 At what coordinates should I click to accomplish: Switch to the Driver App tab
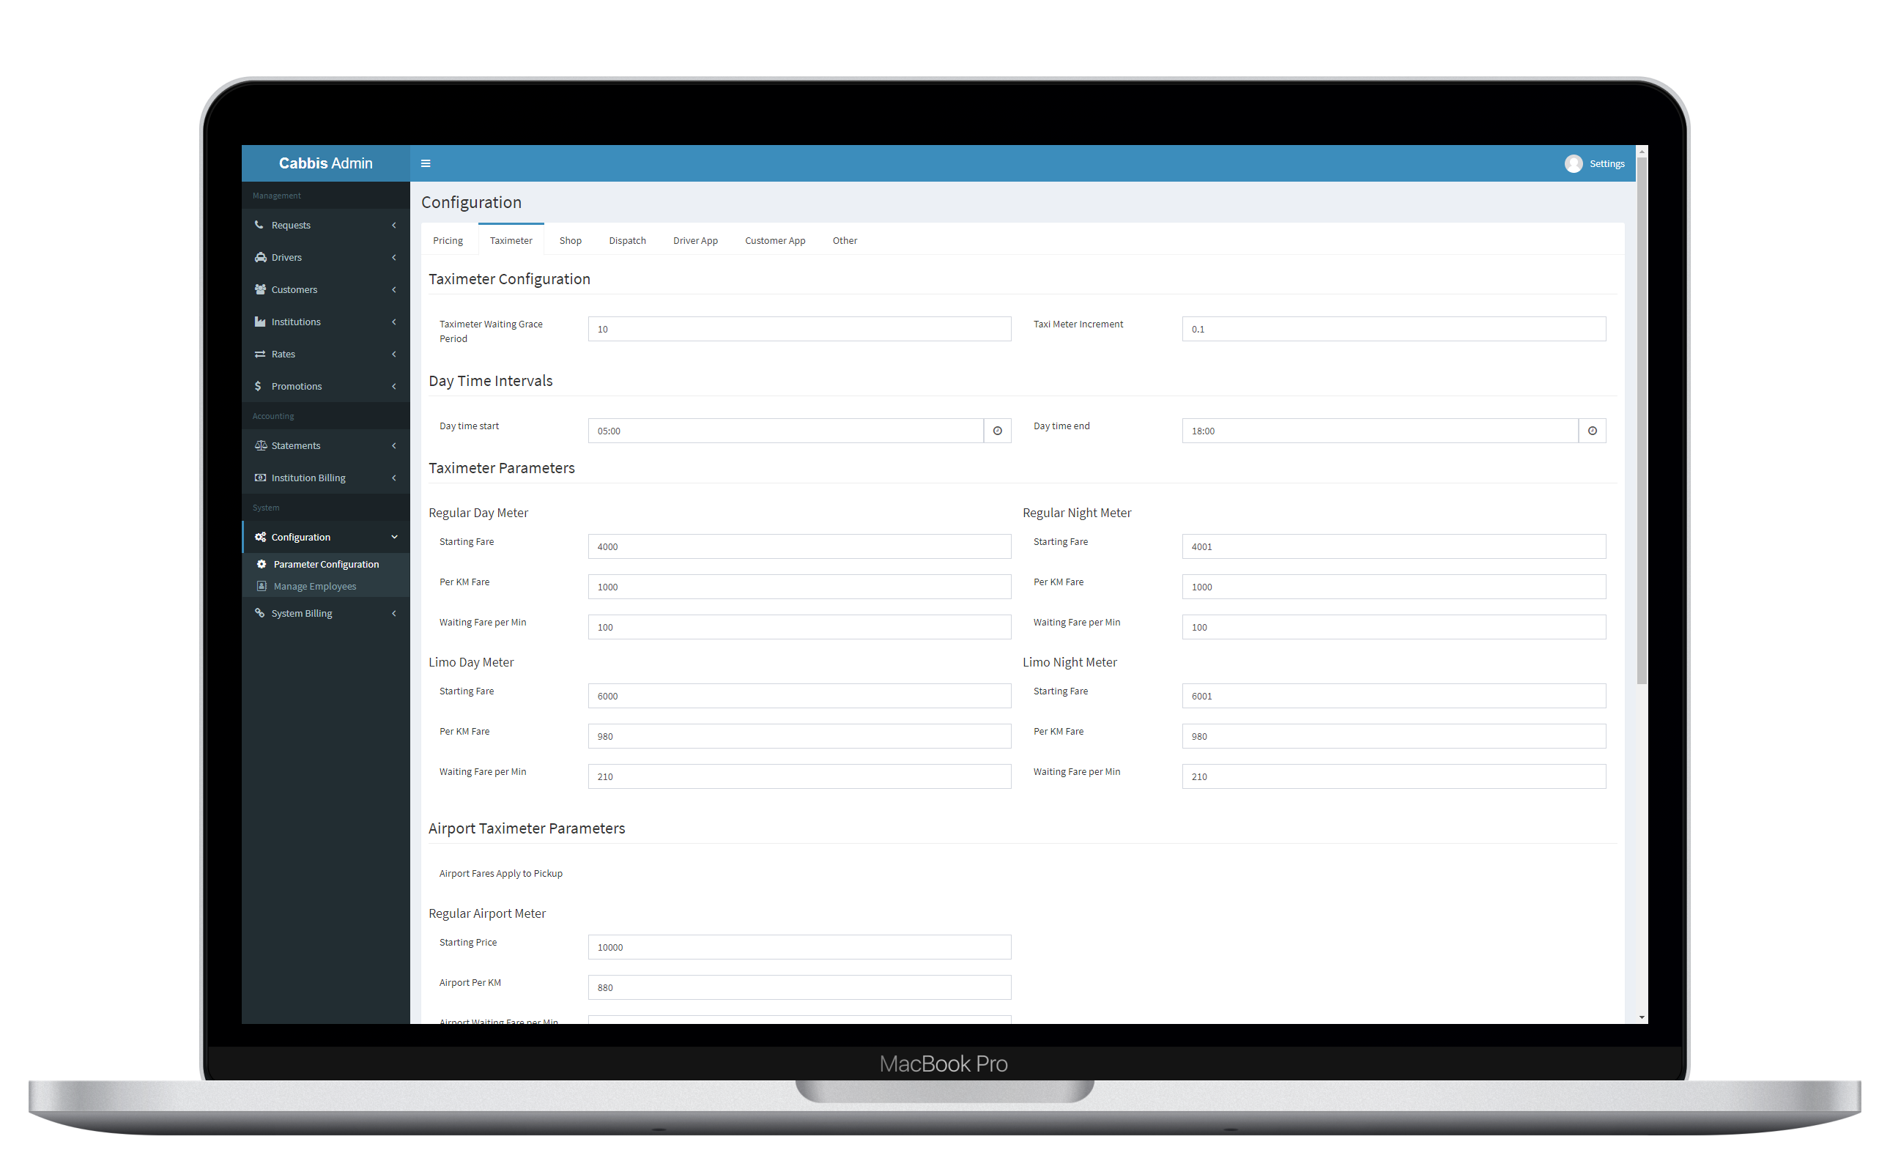point(695,240)
